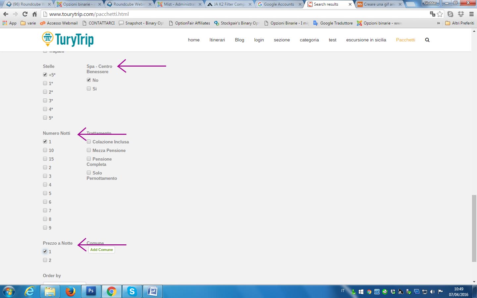Open the Skype extension icon in Chrome toolbar
The height and width of the screenshot is (298, 477).
tap(450, 14)
